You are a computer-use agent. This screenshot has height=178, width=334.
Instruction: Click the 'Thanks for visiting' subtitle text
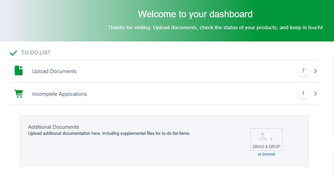(x=215, y=28)
